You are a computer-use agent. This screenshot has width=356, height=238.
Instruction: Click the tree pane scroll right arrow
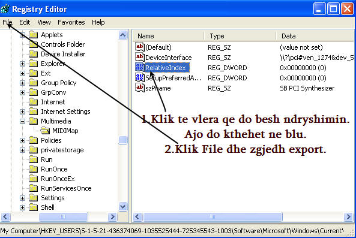click(112, 216)
